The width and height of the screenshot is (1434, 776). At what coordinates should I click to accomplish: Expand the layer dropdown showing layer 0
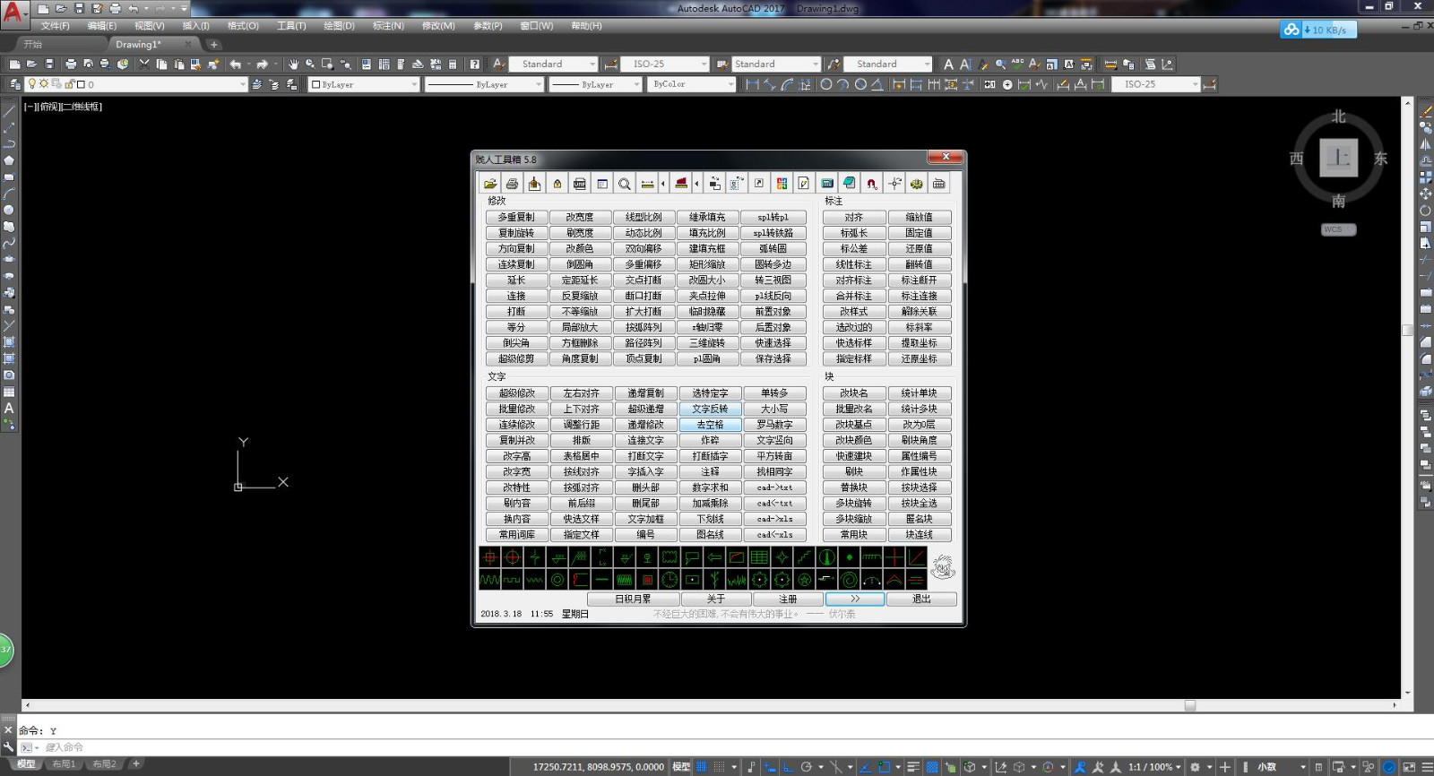137,84
